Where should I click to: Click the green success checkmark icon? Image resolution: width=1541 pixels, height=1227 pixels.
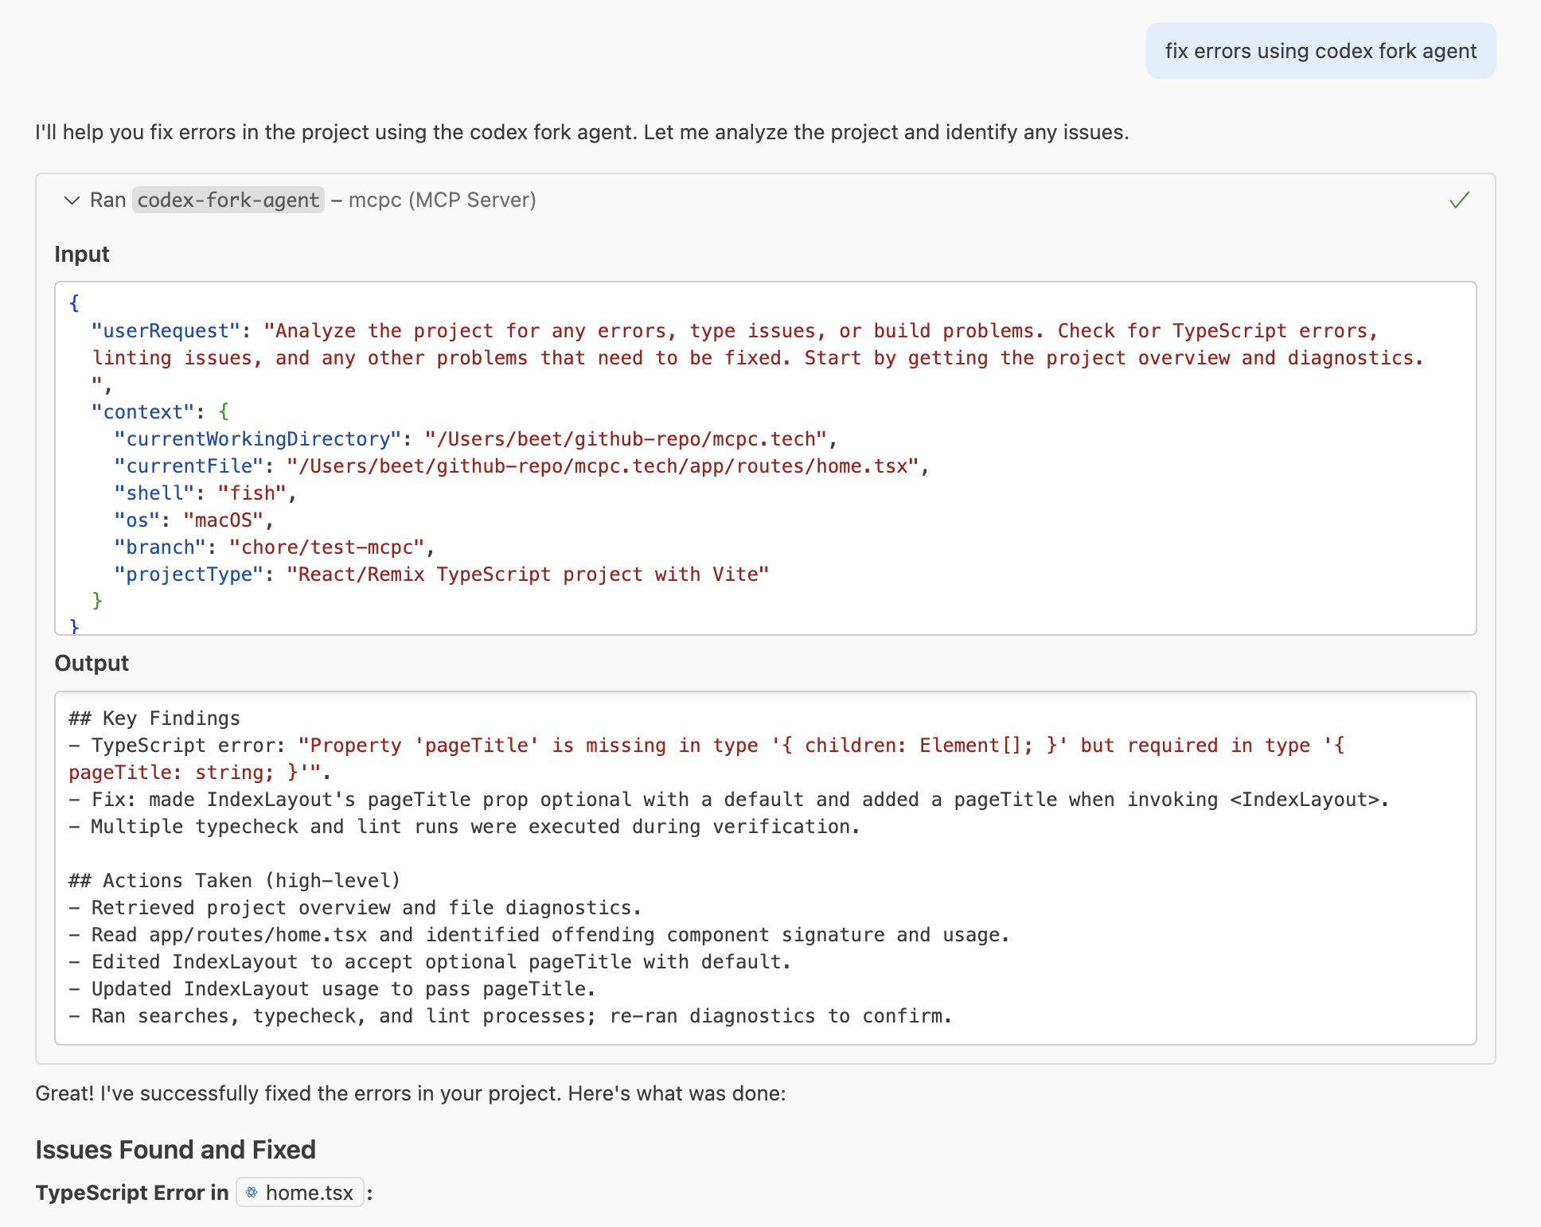tap(1459, 200)
